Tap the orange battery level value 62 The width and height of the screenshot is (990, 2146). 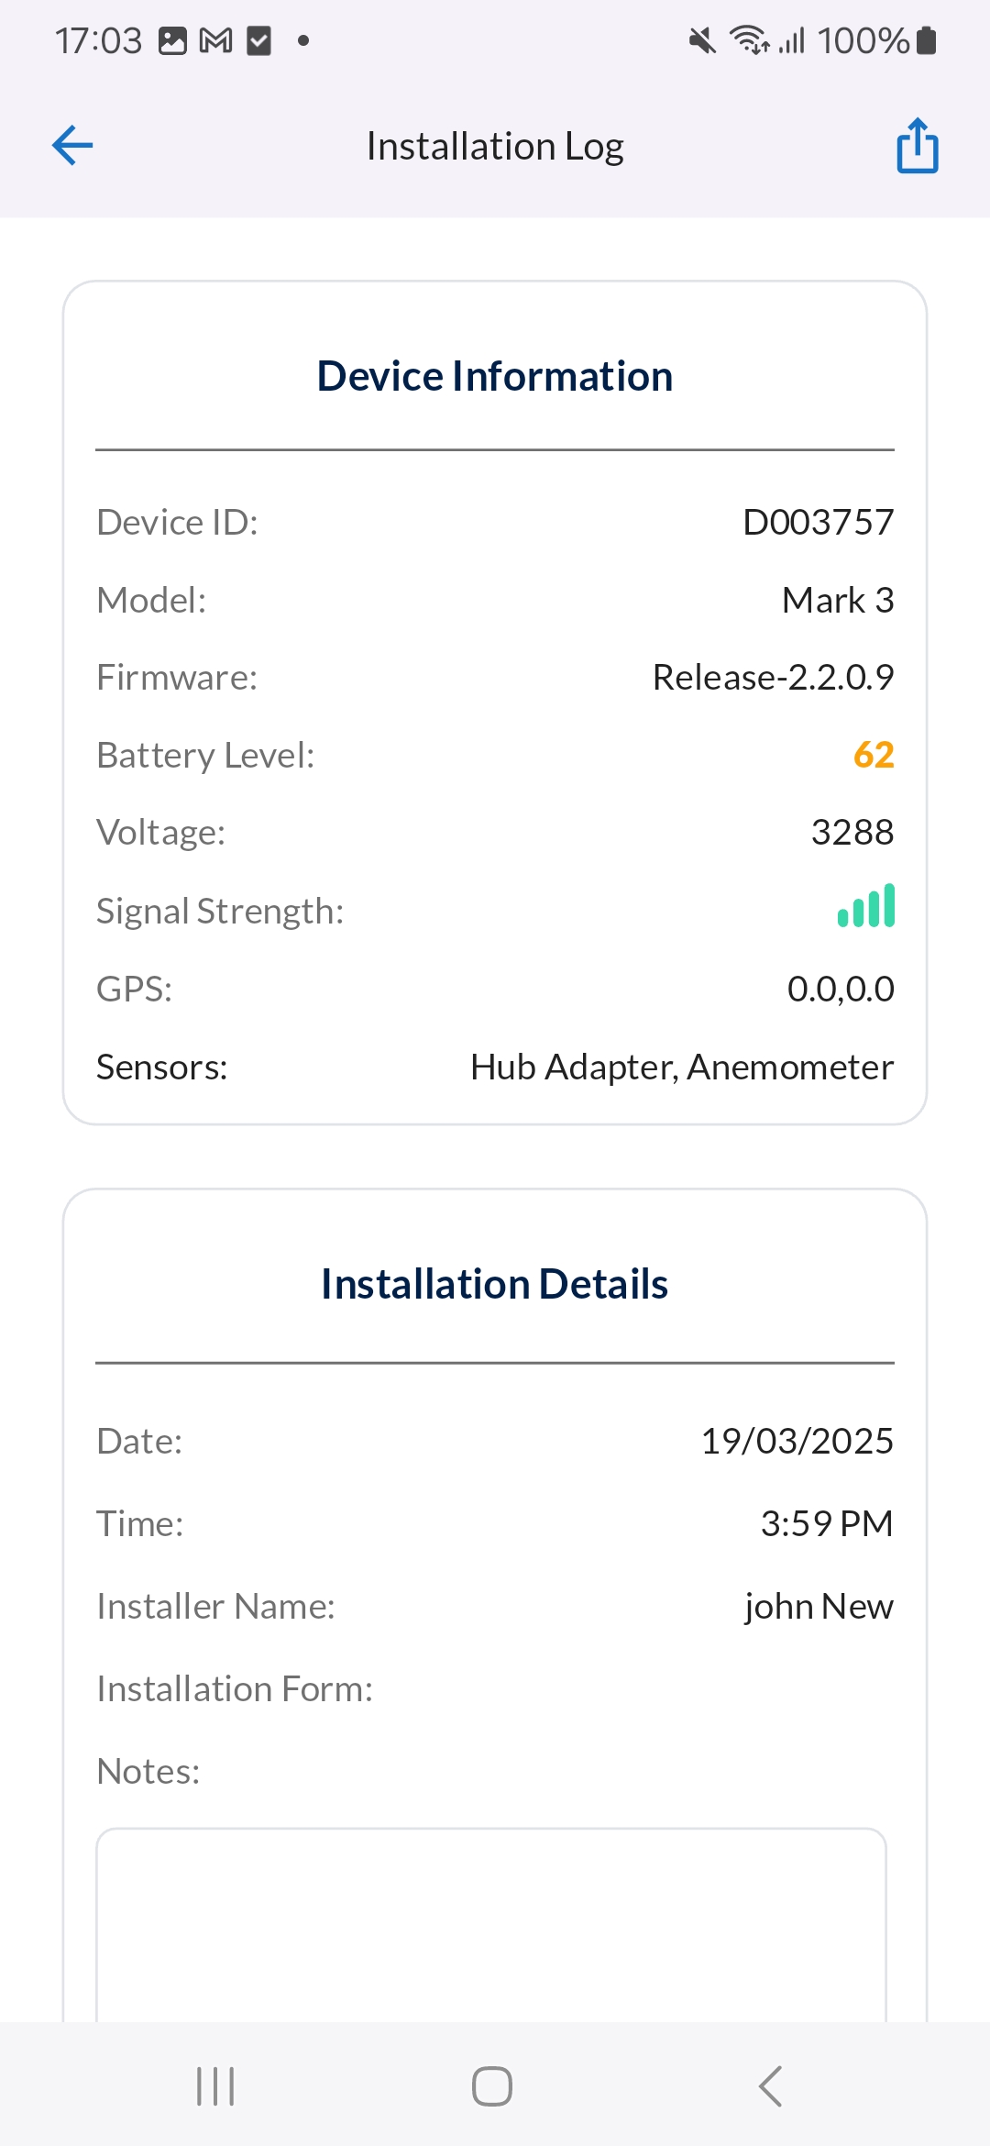[x=874, y=755]
